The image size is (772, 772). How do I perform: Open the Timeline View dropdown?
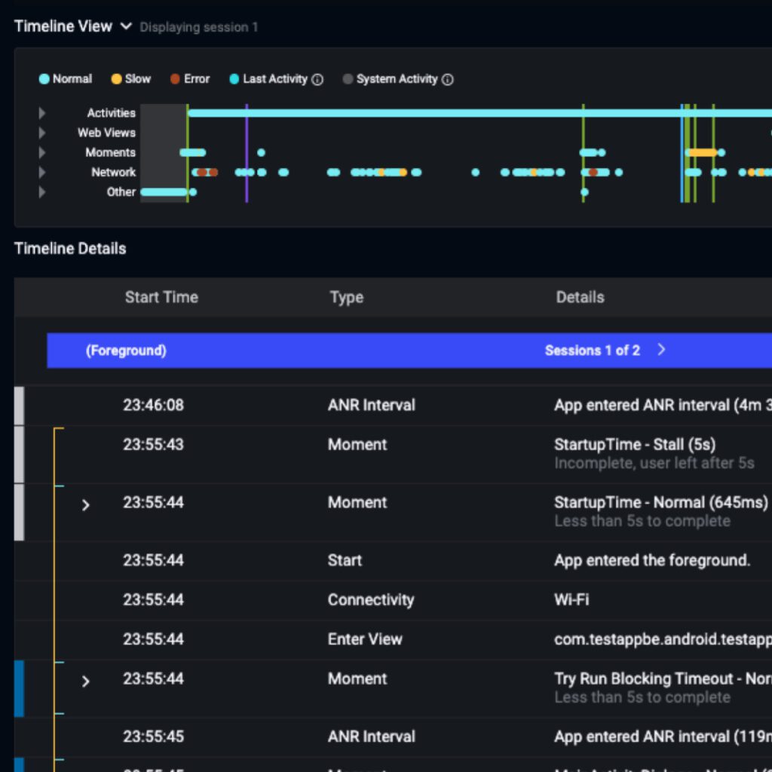pyautogui.click(x=125, y=25)
